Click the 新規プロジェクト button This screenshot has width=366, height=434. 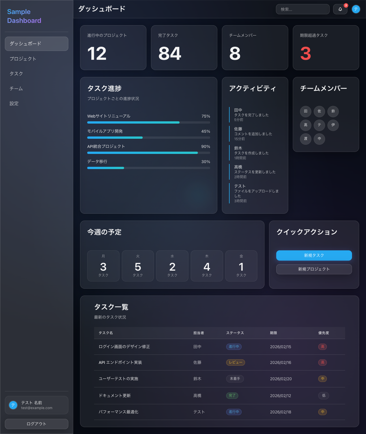coord(314,269)
